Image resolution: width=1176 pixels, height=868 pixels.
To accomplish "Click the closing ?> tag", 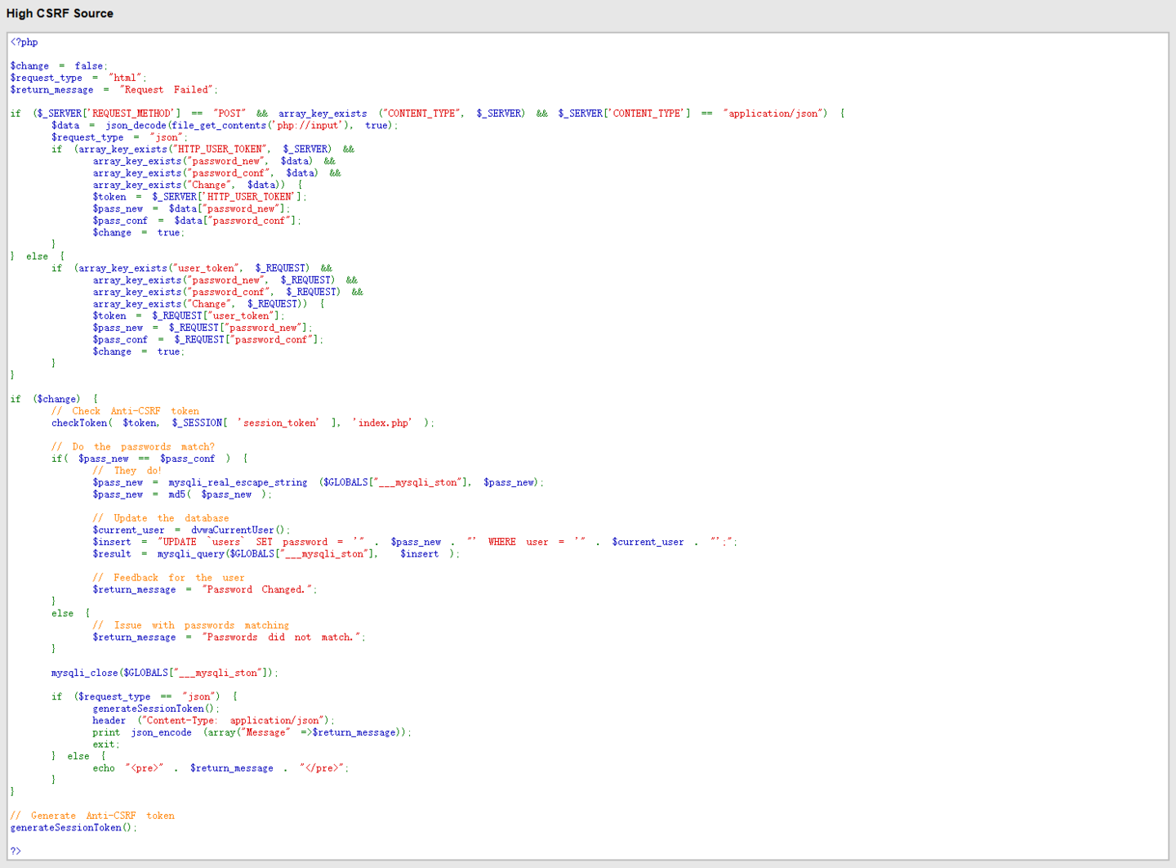I will click(x=16, y=851).
